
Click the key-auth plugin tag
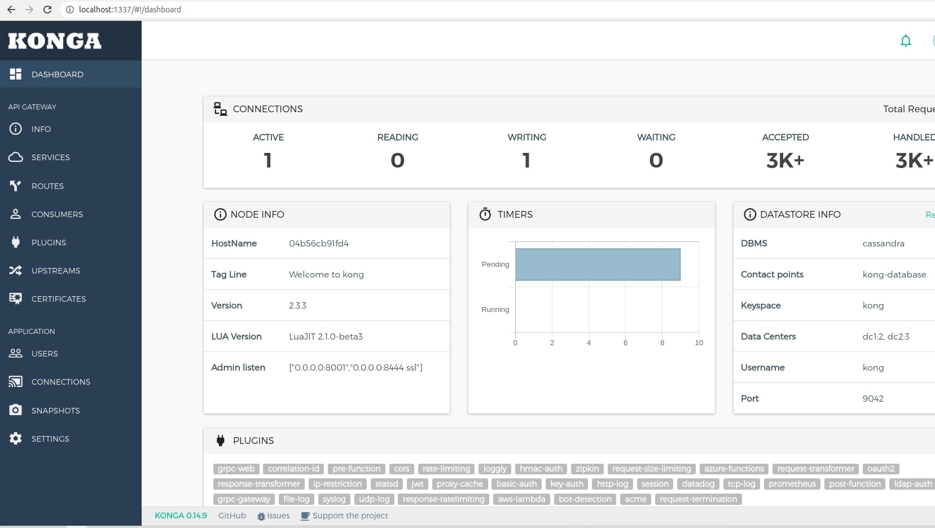567,483
